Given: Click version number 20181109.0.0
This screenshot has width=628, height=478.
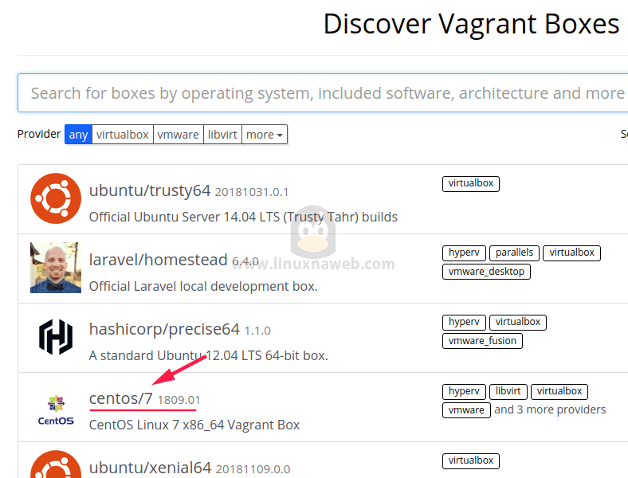Looking at the screenshot, I should [x=253, y=469].
